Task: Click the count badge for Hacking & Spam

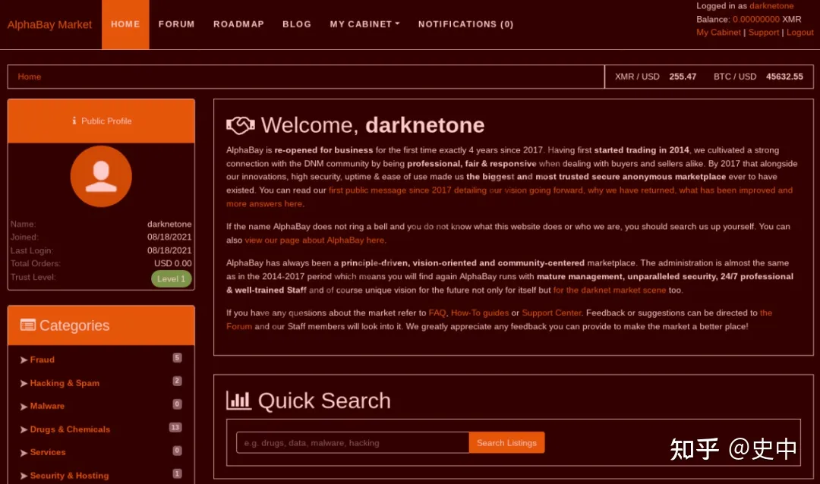Action: point(177,381)
